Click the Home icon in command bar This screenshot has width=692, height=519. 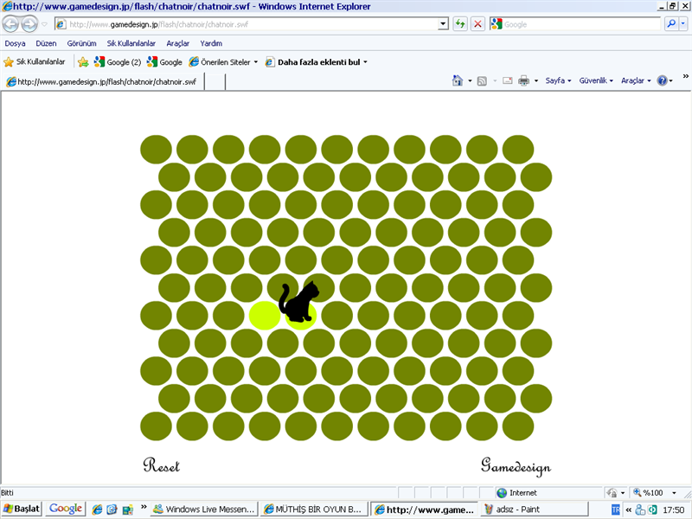tap(458, 80)
